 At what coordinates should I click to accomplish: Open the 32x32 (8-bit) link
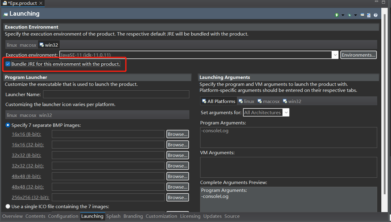pos(27,155)
